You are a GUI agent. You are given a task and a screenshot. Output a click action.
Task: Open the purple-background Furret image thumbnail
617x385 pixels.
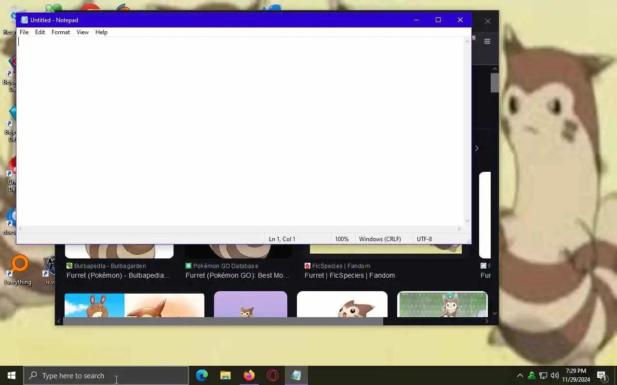click(x=251, y=305)
